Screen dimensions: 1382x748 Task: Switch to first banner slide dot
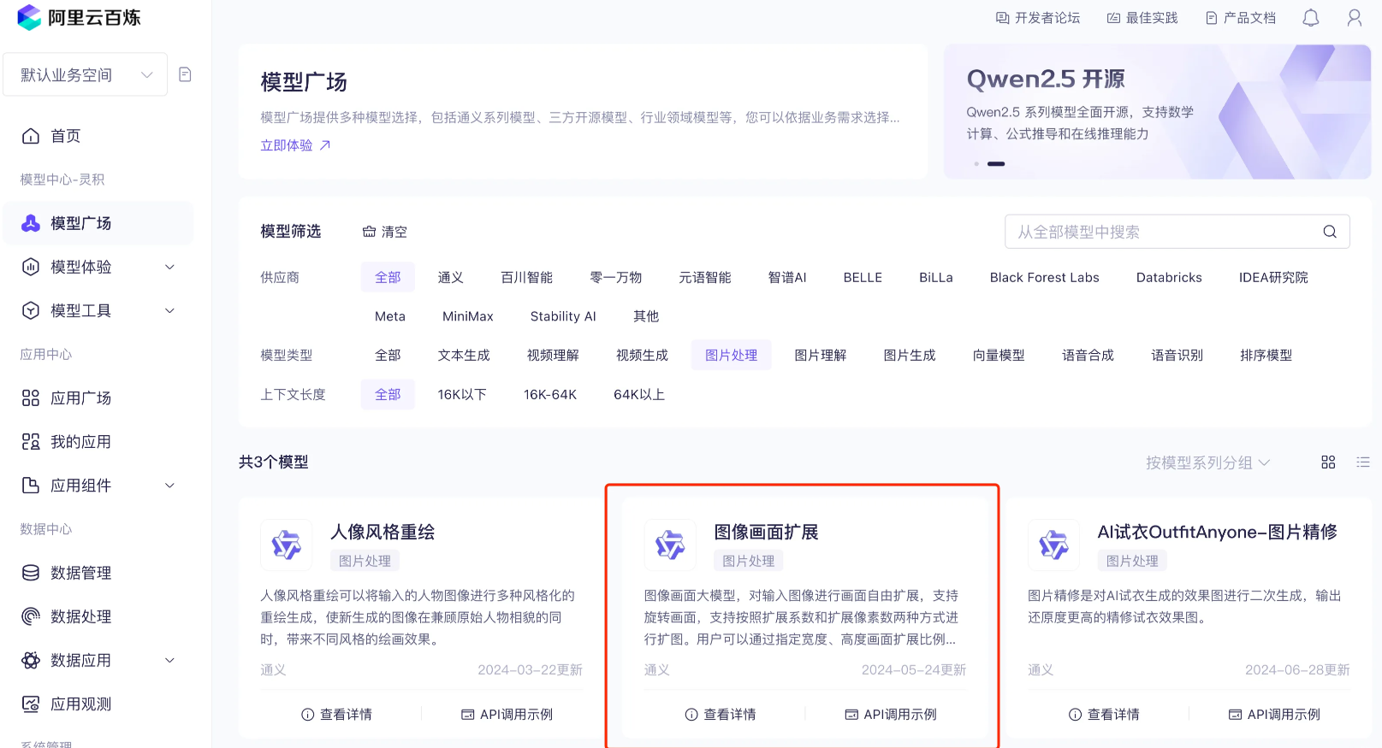(x=976, y=163)
